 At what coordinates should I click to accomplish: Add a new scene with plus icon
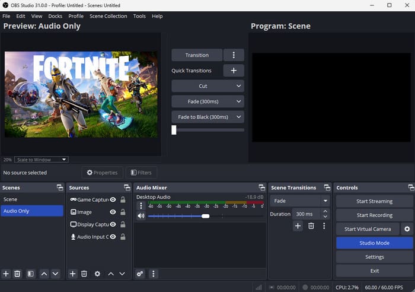tap(6, 274)
